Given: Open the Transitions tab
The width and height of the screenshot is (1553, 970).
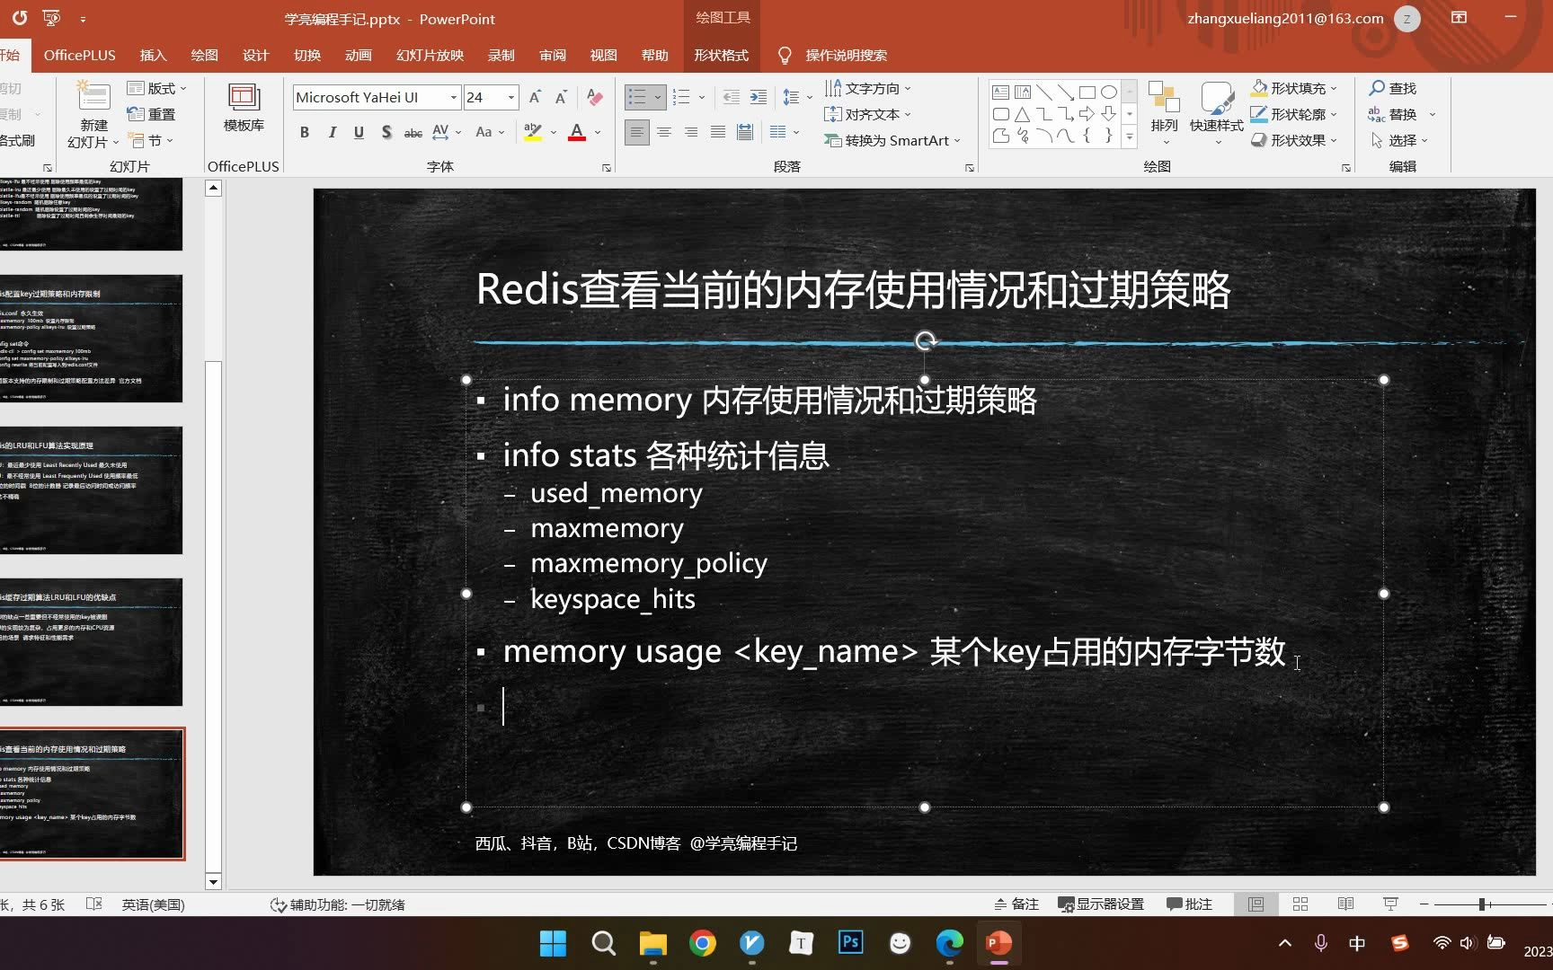Looking at the screenshot, I should (307, 55).
